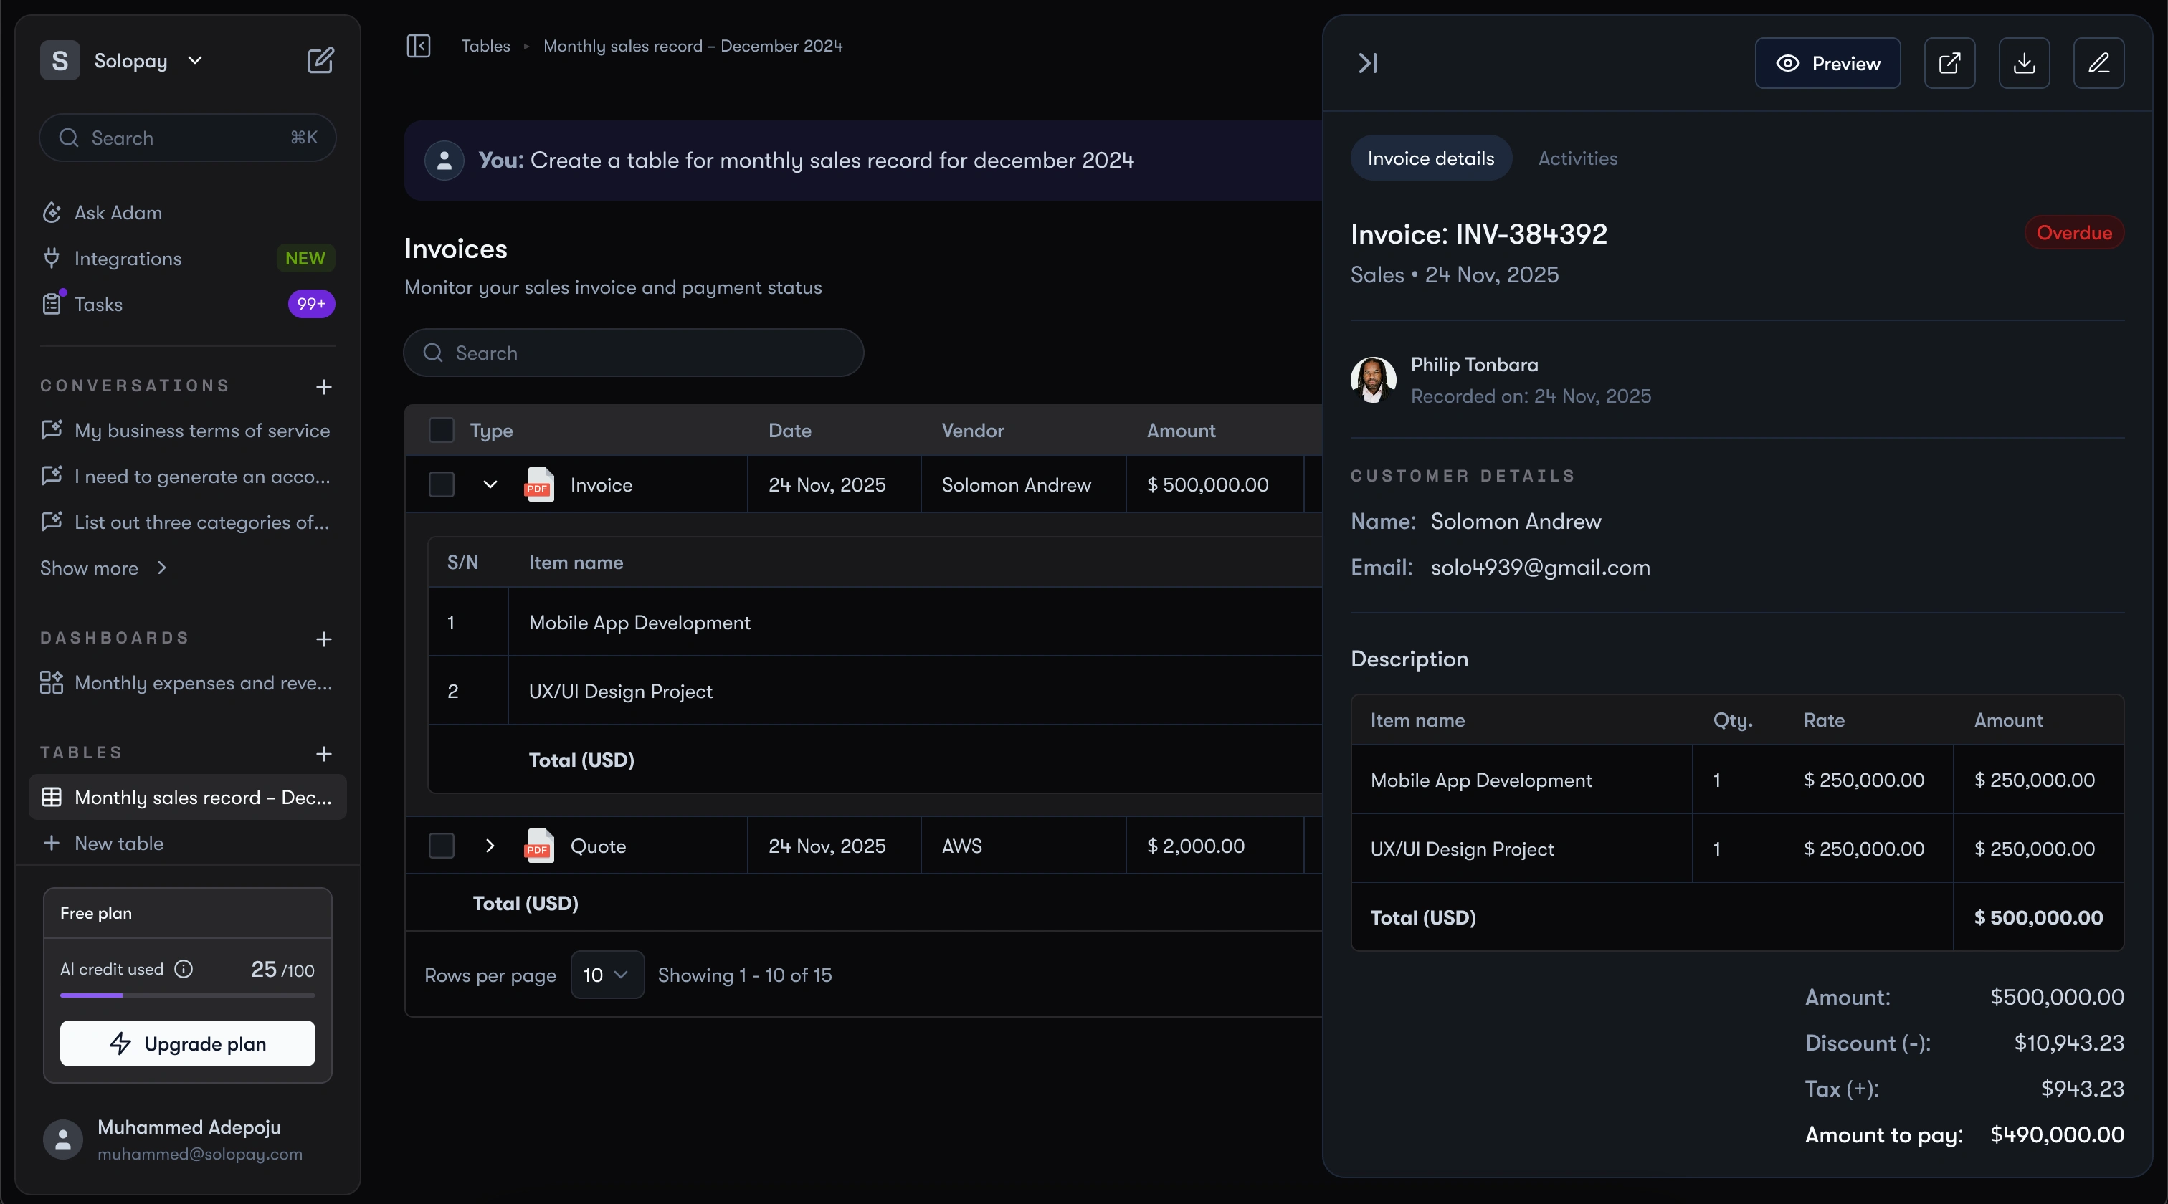Close the invoice details side panel
The image size is (2168, 1204).
(1368, 63)
